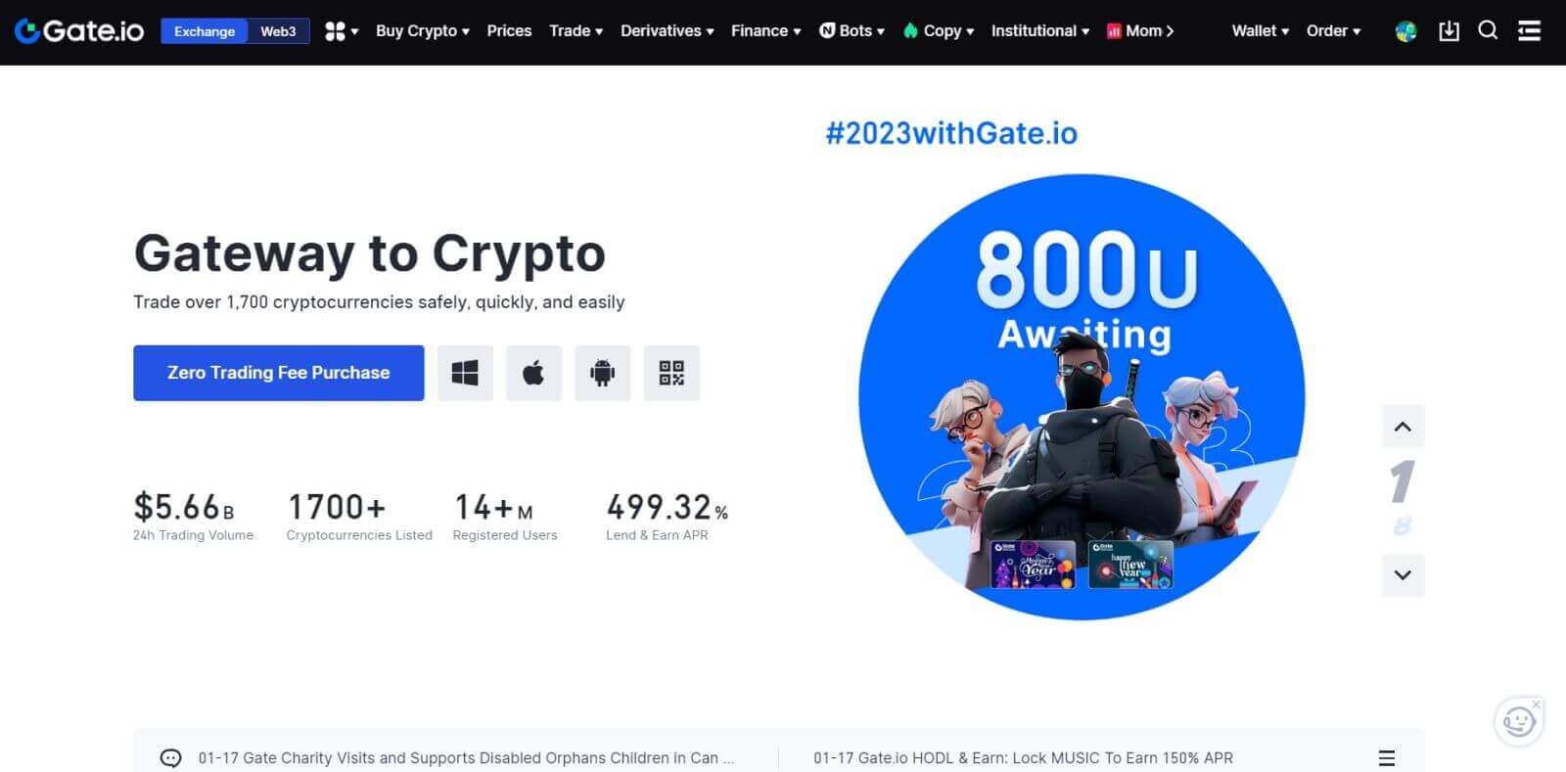Click the Windows download icon
The width and height of the screenshot is (1566, 772).
(465, 373)
